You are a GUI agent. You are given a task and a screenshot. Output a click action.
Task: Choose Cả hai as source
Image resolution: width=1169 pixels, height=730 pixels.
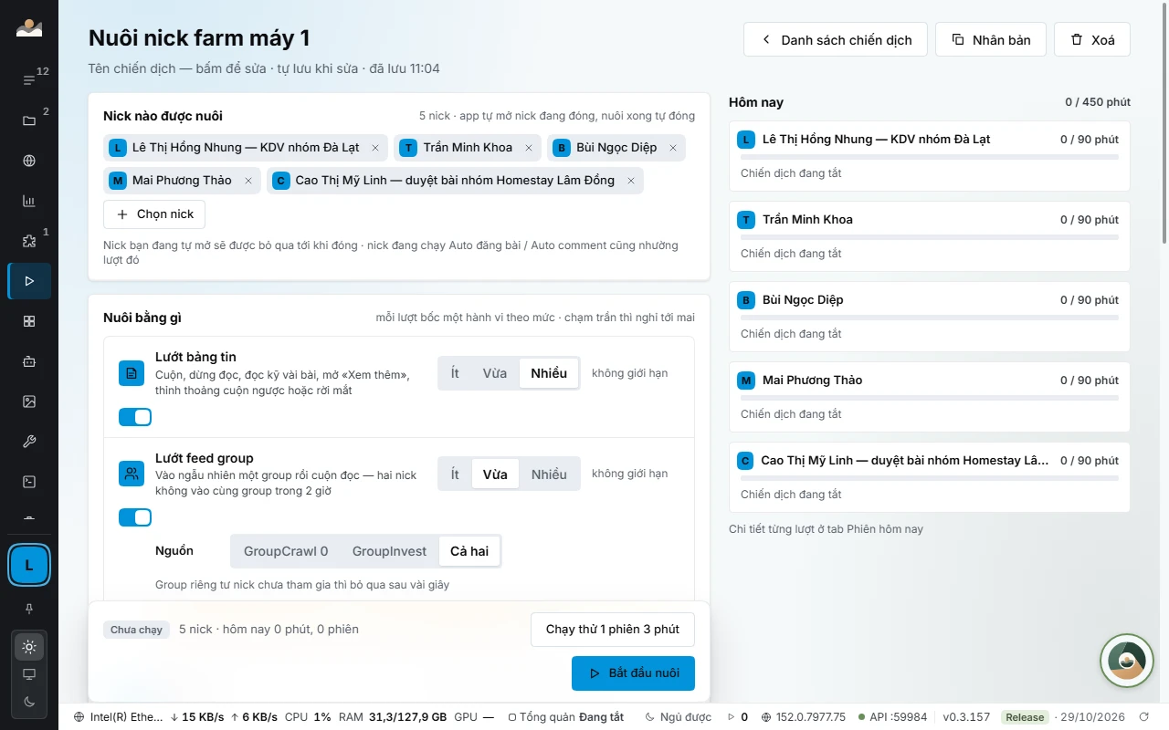[469, 551]
